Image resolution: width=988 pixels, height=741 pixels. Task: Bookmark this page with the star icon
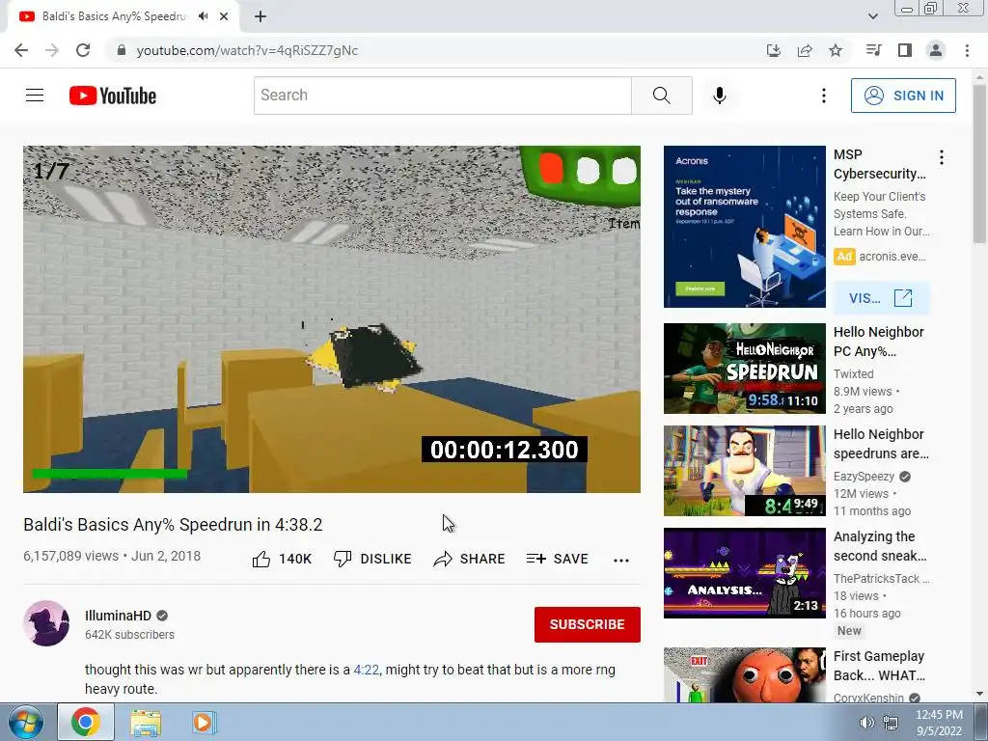836,50
